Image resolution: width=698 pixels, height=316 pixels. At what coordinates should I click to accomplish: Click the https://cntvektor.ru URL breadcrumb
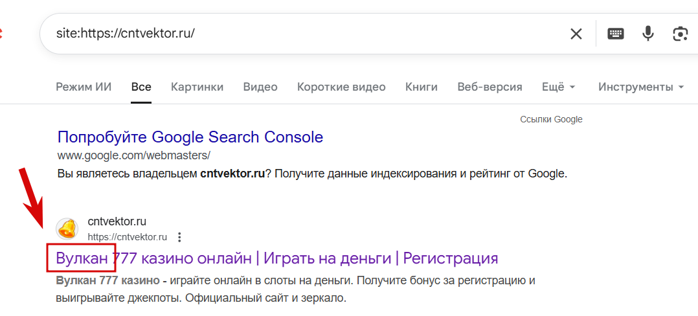tap(128, 237)
